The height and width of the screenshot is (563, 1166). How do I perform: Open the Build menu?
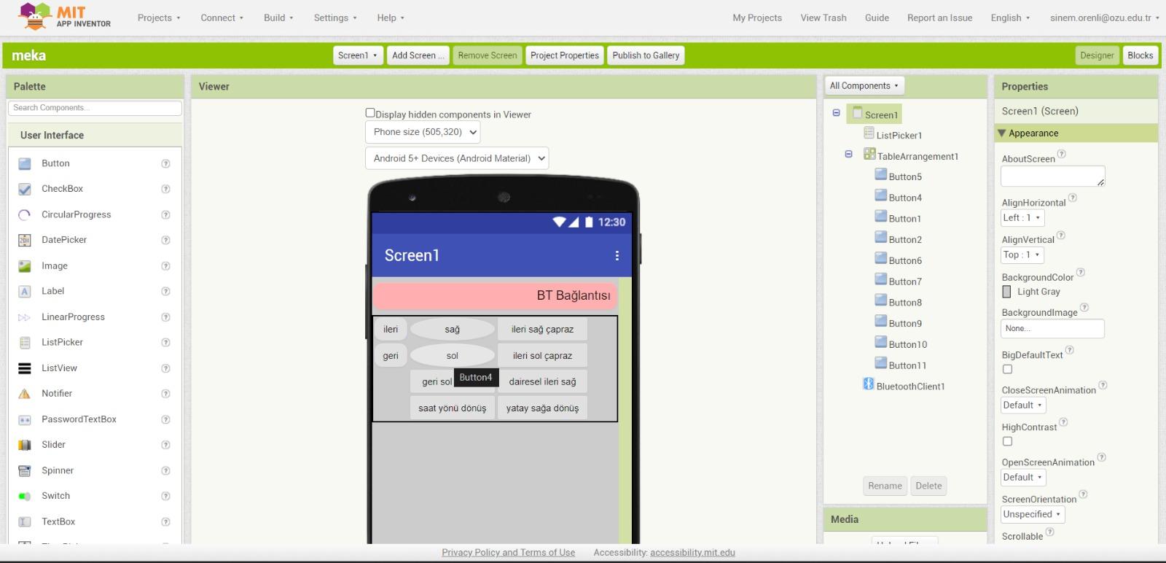[x=278, y=18]
